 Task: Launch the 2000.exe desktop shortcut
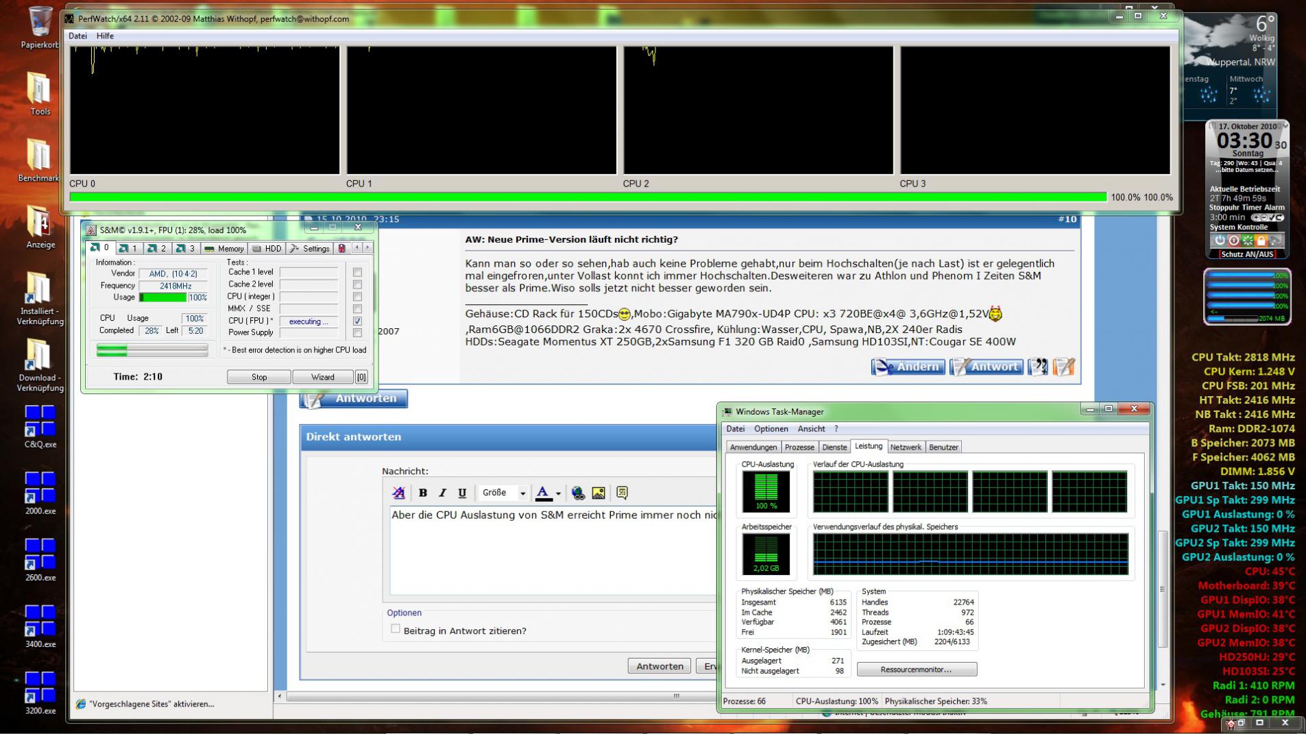point(40,493)
